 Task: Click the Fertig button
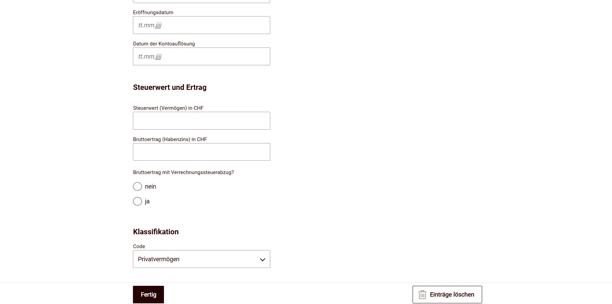click(148, 294)
